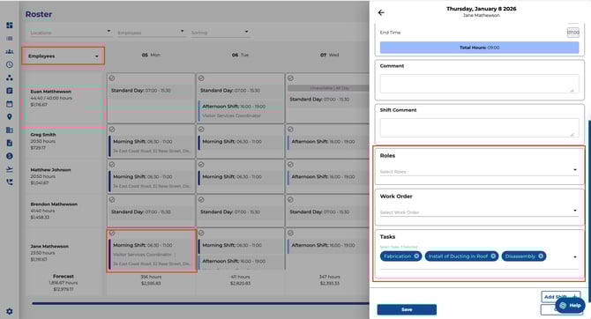The height and width of the screenshot is (319, 591).
Task: Toggle check circle on Euan's Tuesday shift
Action: pos(201,78)
